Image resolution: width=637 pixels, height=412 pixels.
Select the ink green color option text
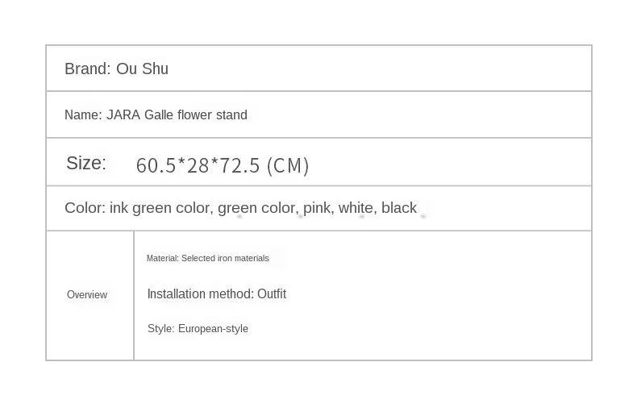(160, 208)
